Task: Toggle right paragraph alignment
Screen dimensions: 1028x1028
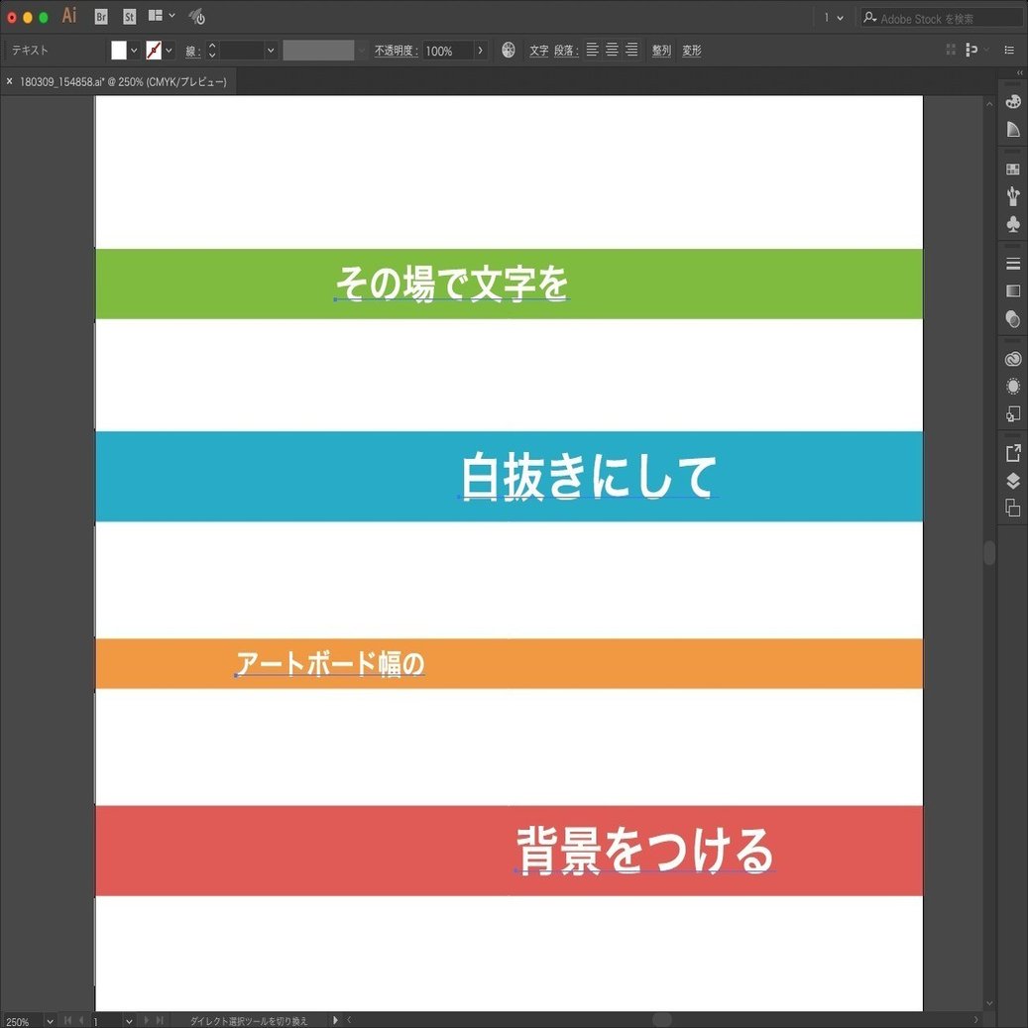Action: [x=631, y=50]
